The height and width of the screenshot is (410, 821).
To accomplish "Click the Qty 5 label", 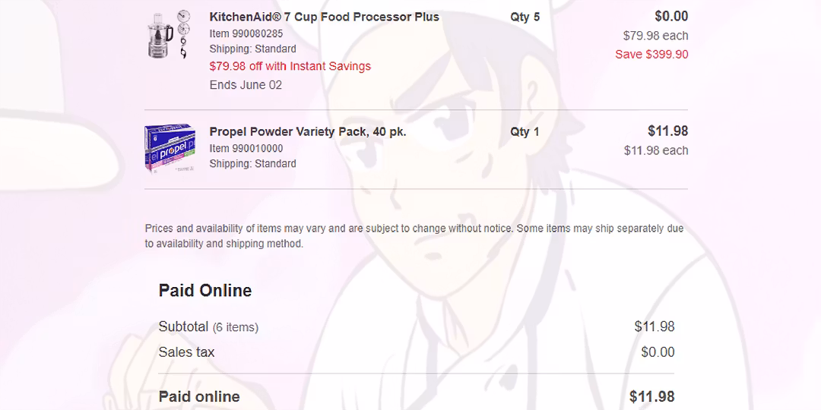I will pos(525,17).
